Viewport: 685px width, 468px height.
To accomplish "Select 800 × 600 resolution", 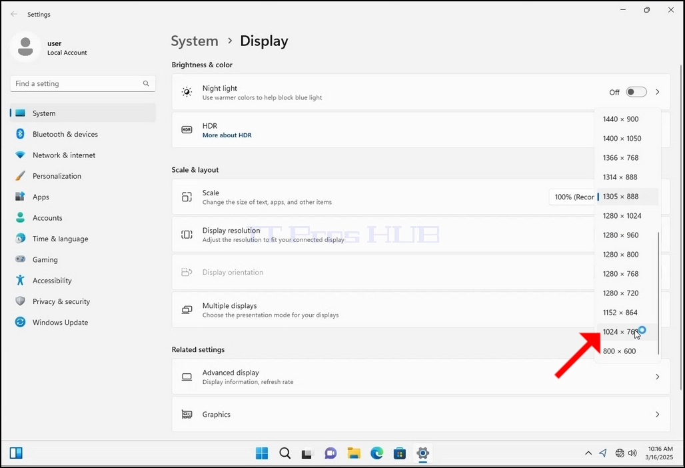I will coord(627,351).
